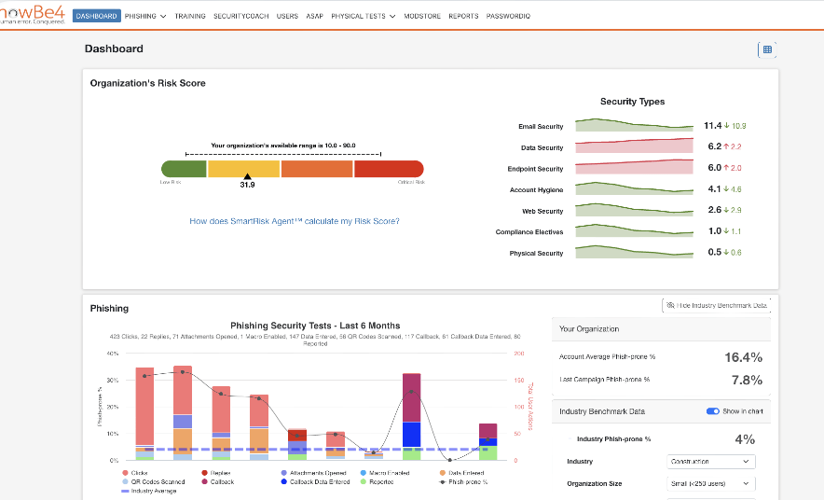Click the Endpoint Security sparkline chart

coord(634,167)
